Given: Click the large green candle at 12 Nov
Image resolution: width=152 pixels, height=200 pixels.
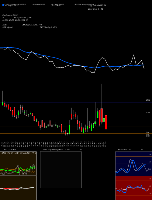Looking at the screenshot, I should 70,129.
